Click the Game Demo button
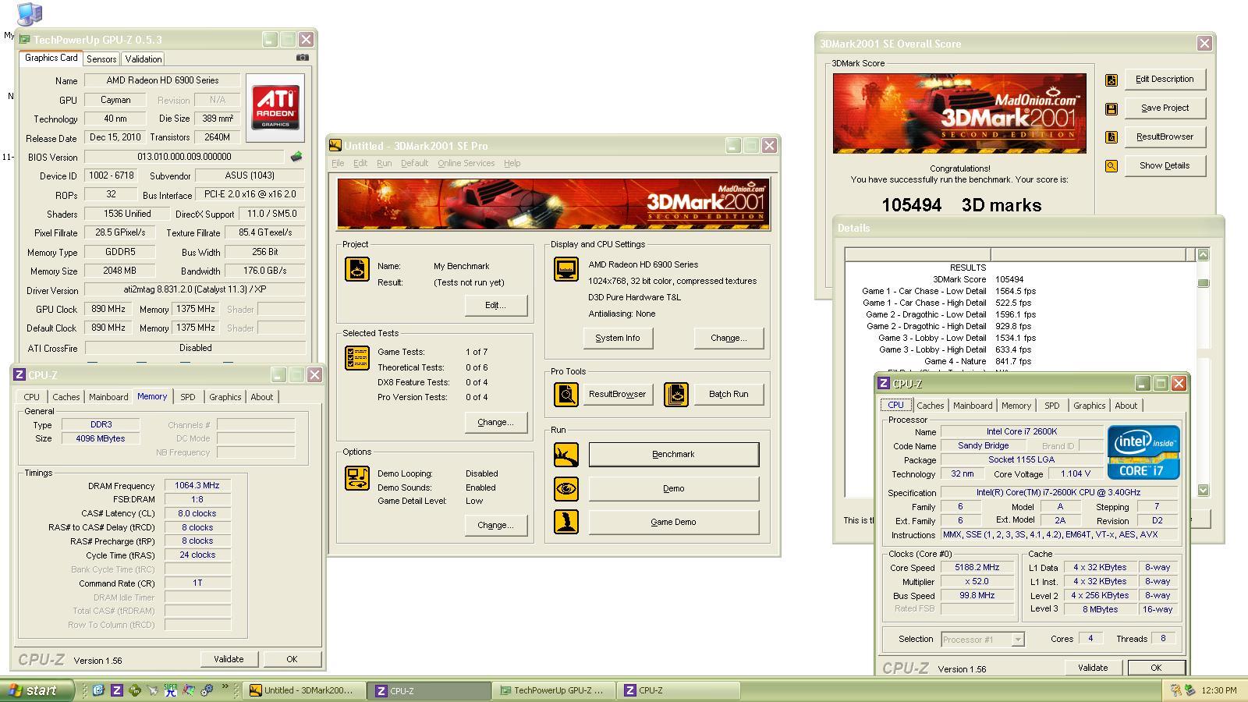This screenshot has height=702, width=1248. point(674,523)
